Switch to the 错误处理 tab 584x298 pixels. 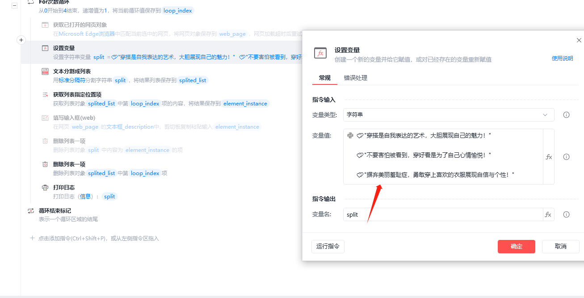click(x=355, y=78)
